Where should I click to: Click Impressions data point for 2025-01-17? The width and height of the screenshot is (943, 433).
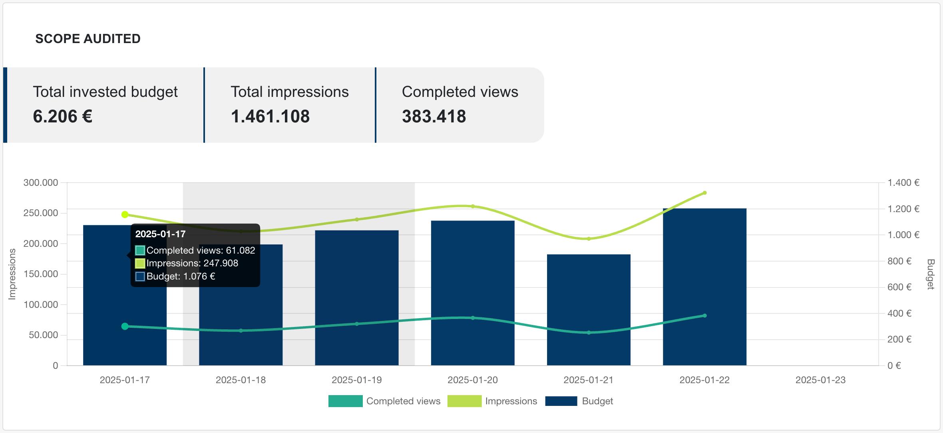click(125, 215)
